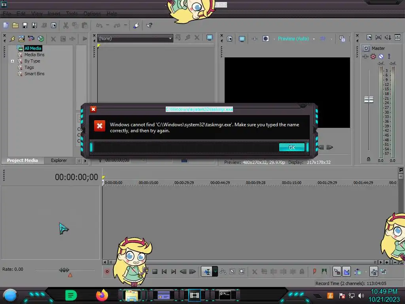Go to start of project
405x304 pixels.
[164, 272]
